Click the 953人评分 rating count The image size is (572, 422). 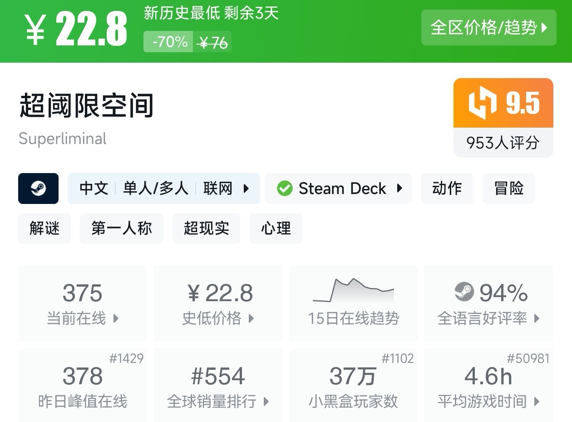coord(503,143)
